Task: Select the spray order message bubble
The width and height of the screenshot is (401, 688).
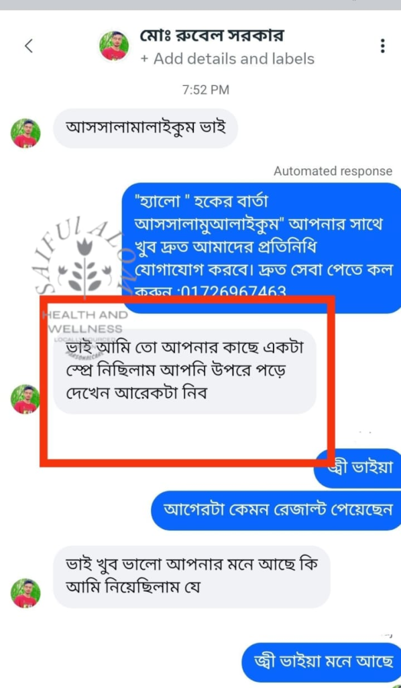Action: tap(184, 371)
